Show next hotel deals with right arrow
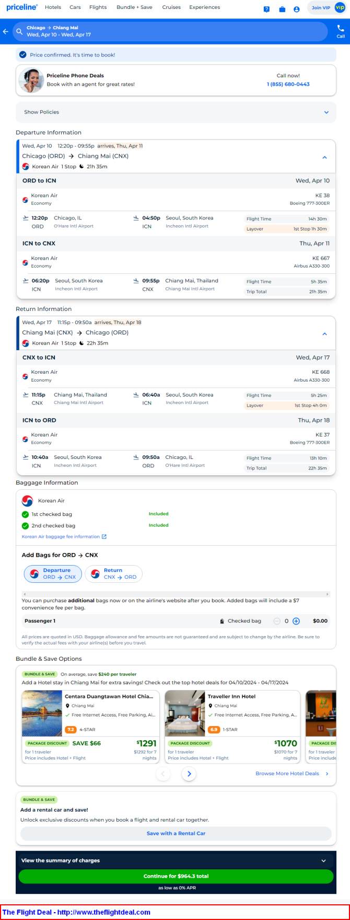This screenshot has width=350, height=920. click(189, 774)
